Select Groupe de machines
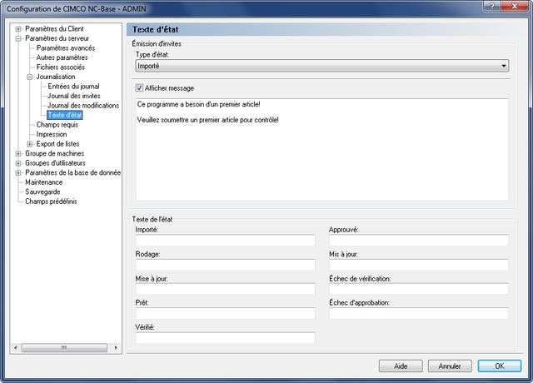 point(54,153)
